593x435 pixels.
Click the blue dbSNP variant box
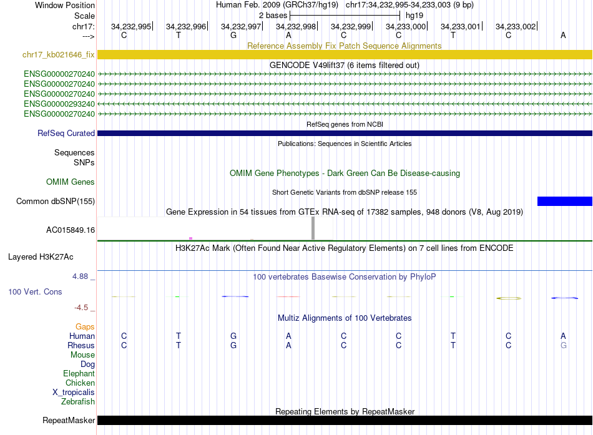565,201
